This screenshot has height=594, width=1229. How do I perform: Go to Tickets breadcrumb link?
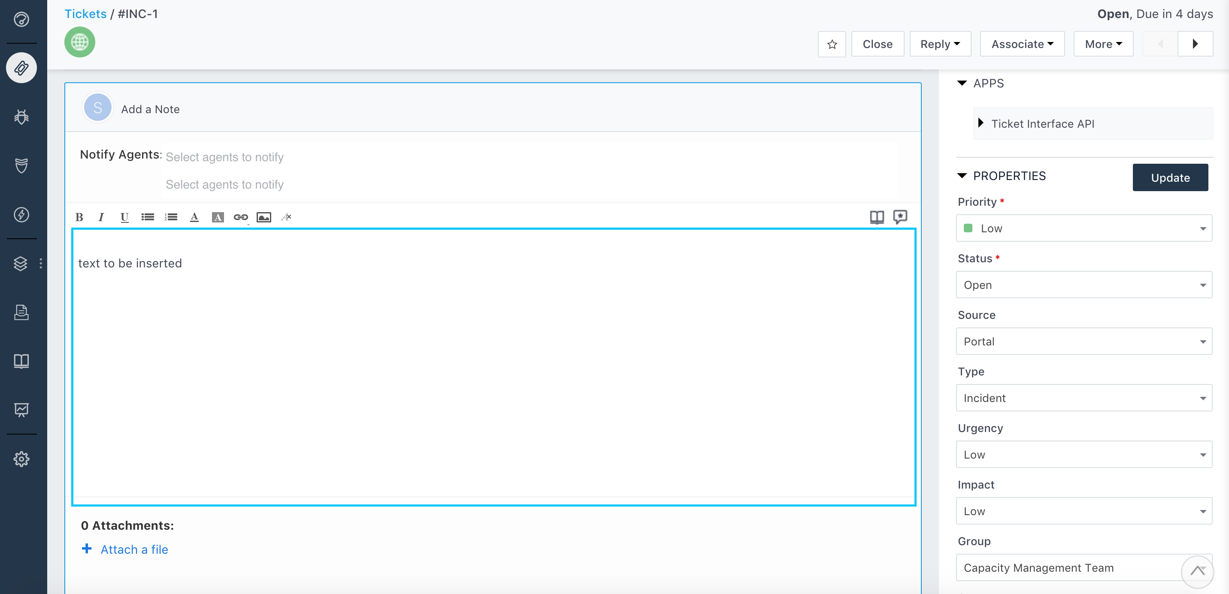coord(85,14)
